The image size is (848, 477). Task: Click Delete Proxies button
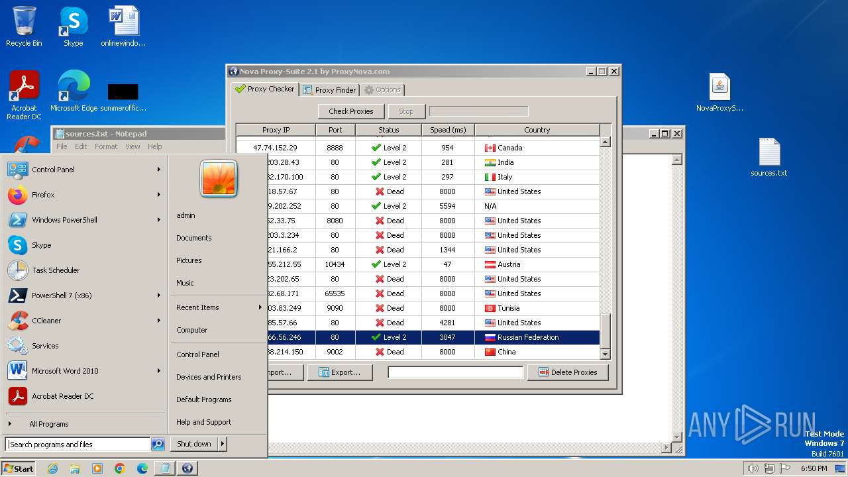[568, 372]
